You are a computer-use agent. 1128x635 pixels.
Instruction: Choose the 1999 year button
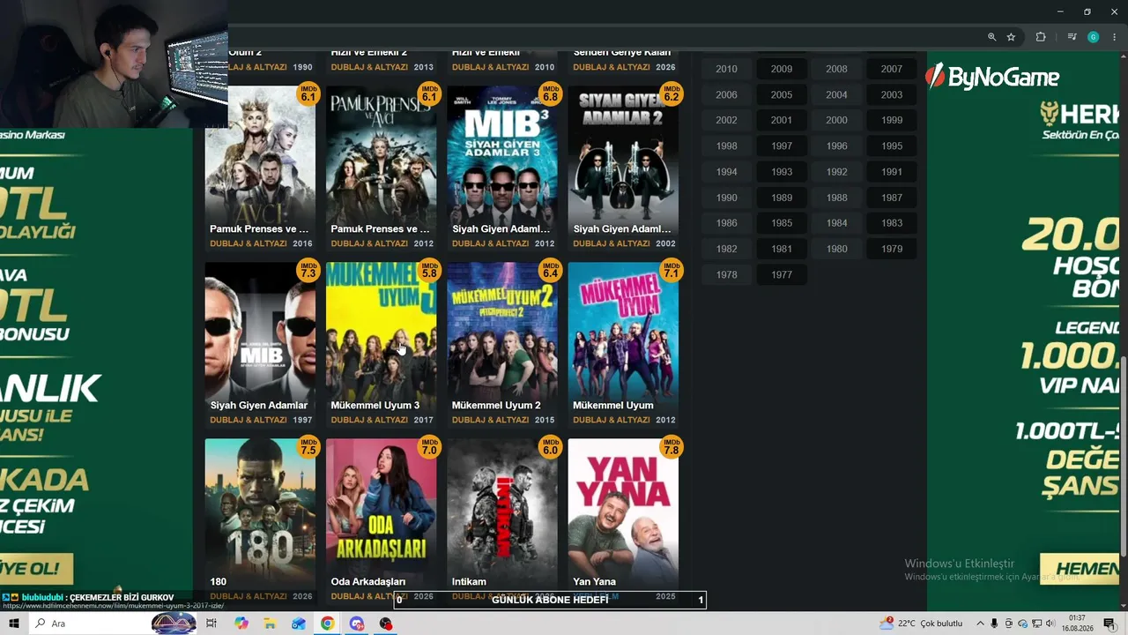[x=892, y=120]
